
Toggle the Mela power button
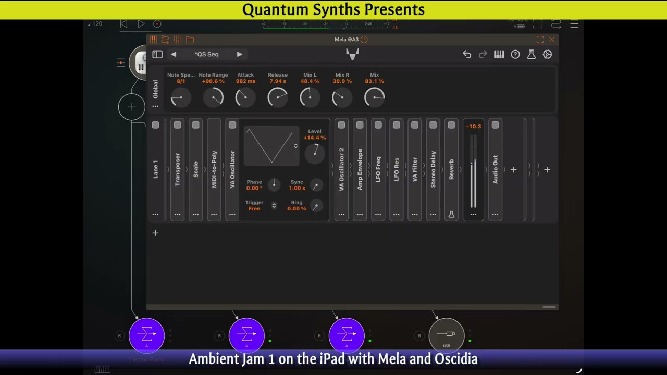[x=364, y=40]
